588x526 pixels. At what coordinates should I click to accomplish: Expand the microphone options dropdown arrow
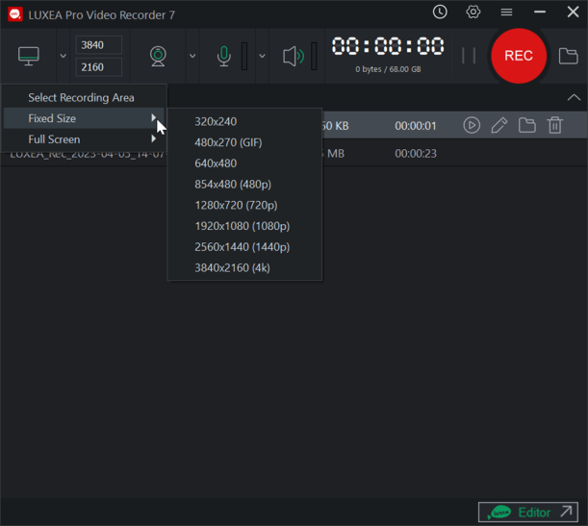262,56
